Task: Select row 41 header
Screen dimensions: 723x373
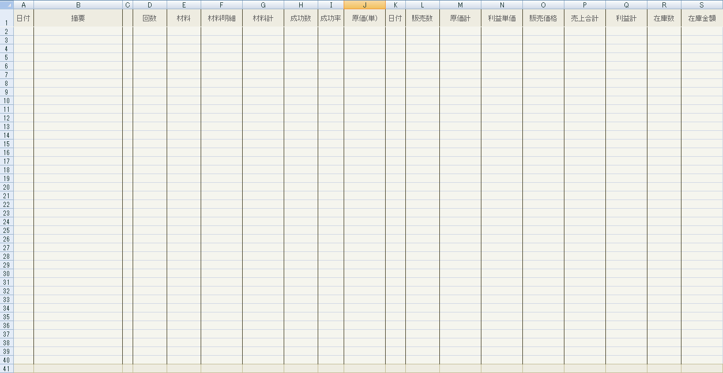Action: pos(6,368)
